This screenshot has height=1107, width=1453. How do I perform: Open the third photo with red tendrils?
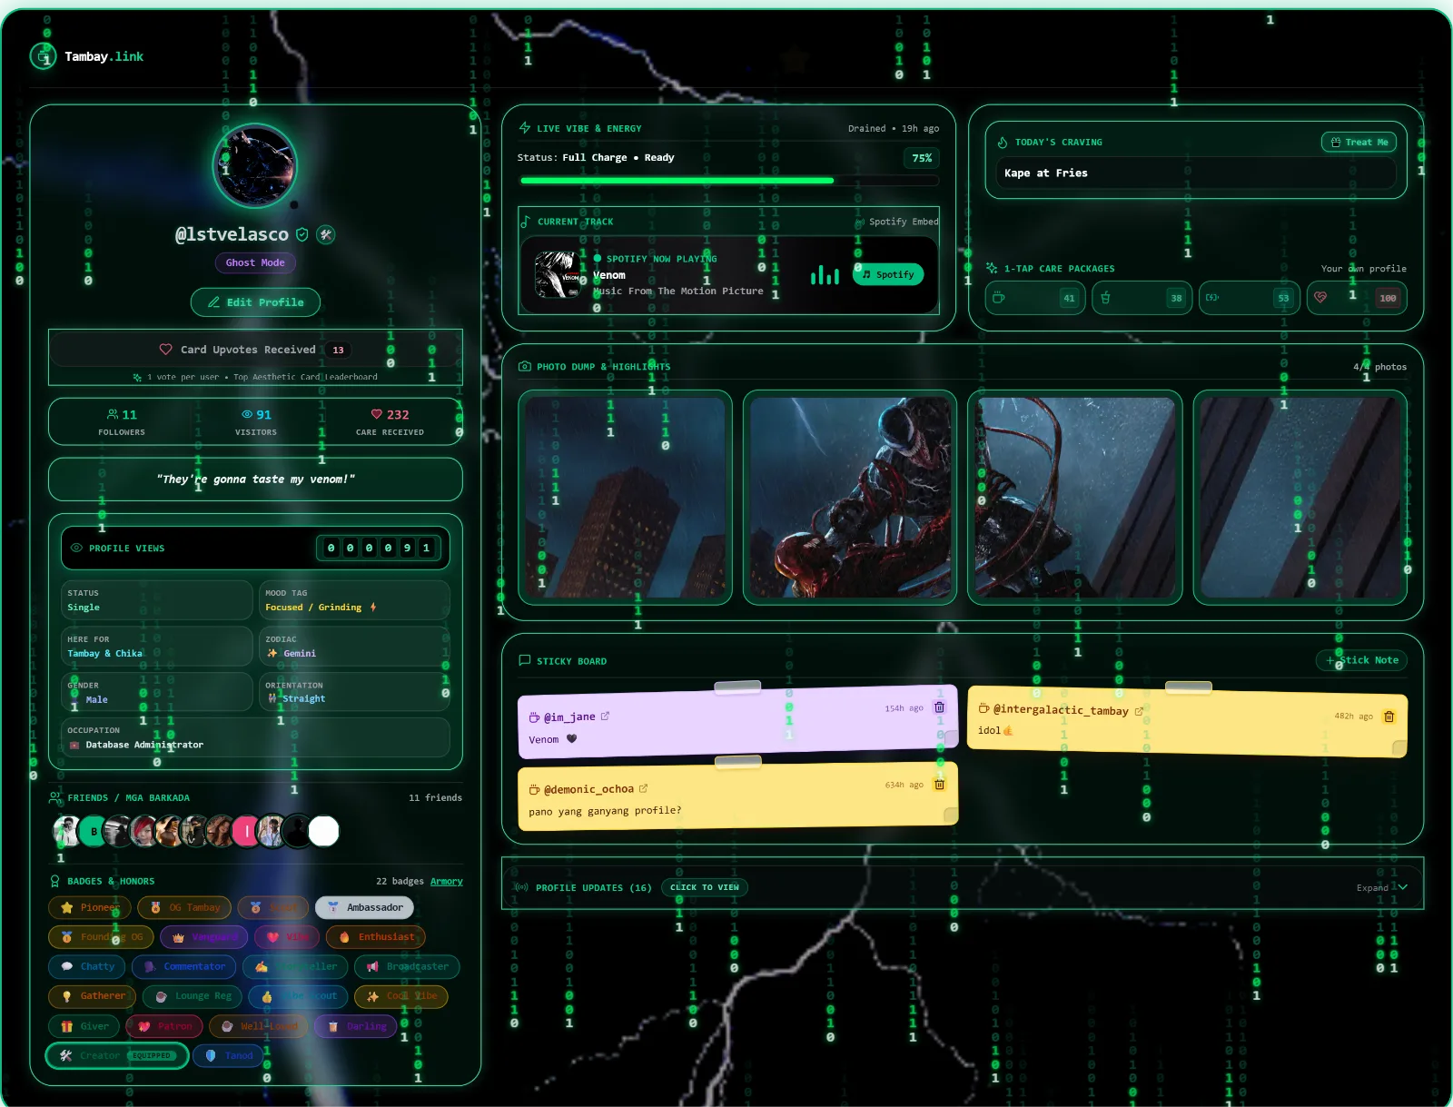pyautogui.click(x=1075, y=498)
